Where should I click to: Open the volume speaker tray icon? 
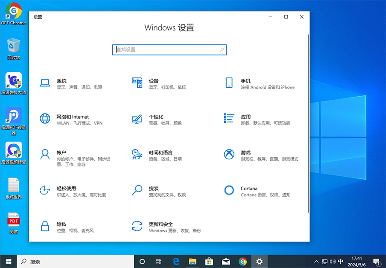(x=332, y=262)
